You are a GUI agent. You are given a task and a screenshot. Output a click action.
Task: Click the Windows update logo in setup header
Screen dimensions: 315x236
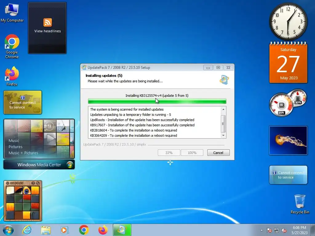coord(224,80)
